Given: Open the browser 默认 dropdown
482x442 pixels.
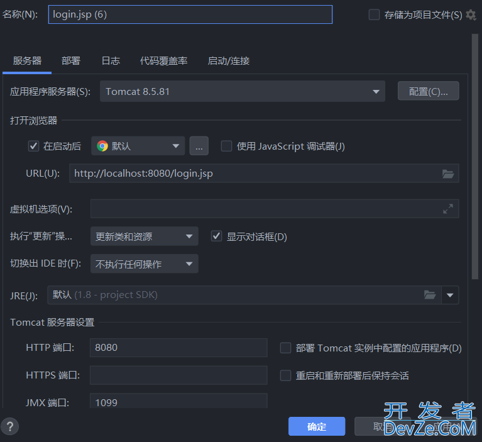Looking at the screenshot, I should pos(138,146).
